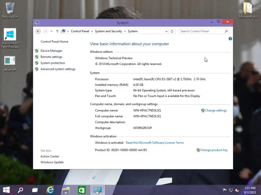Select System and Security in breadcrumb

109,31
